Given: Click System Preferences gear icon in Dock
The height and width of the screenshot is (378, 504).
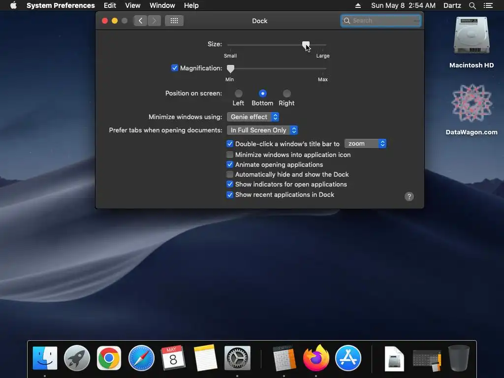Looking at the screenshot, I should point(237,358).
